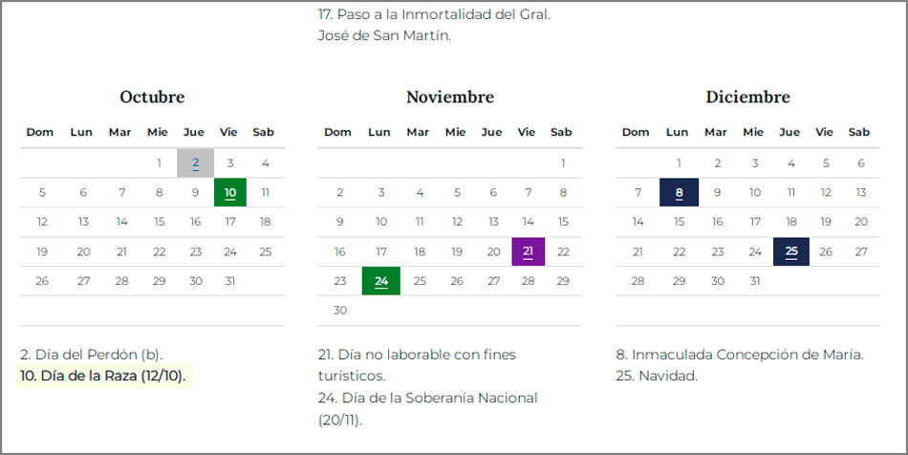908x455 pixels.
Task: Select day 31 in the Diciembre calendar
Action: [755, 281]
